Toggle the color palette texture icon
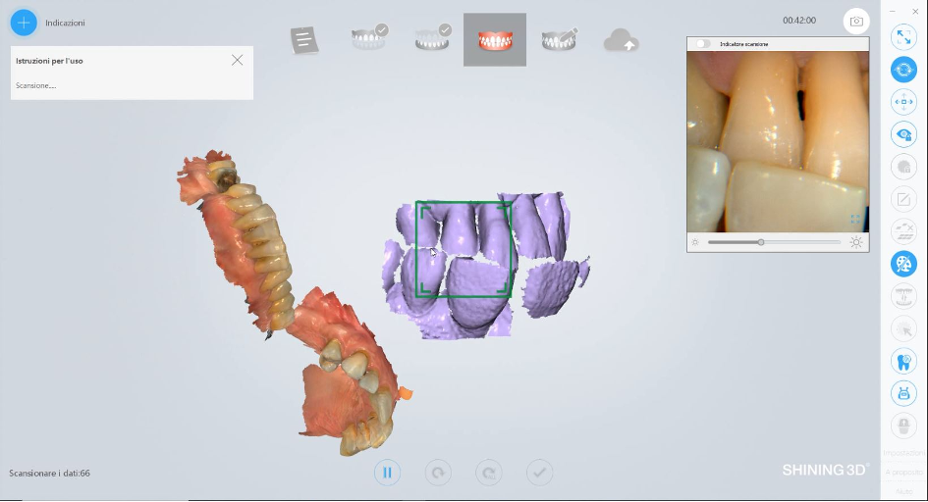 pyautogui.click(x=903, y=264)
